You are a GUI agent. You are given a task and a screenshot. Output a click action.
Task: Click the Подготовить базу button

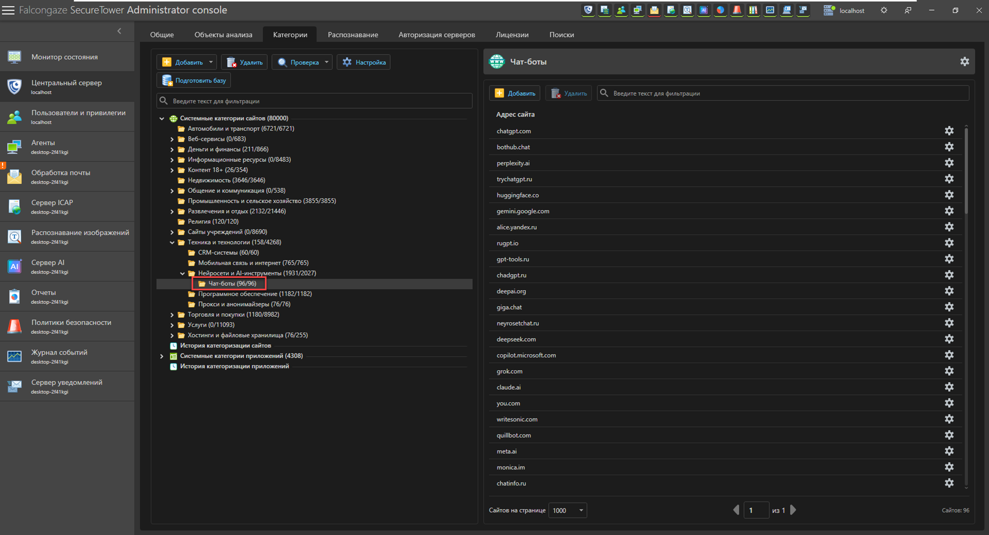click(194, 80)
